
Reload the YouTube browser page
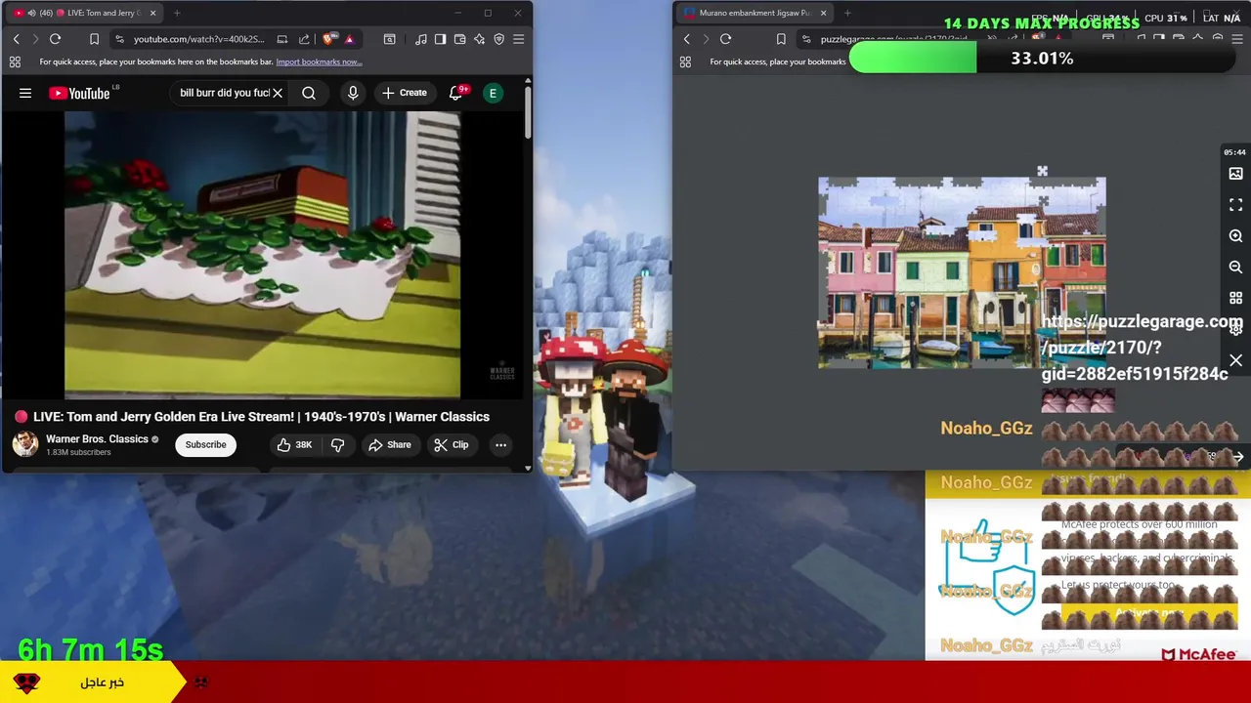[x=55, y=39]
